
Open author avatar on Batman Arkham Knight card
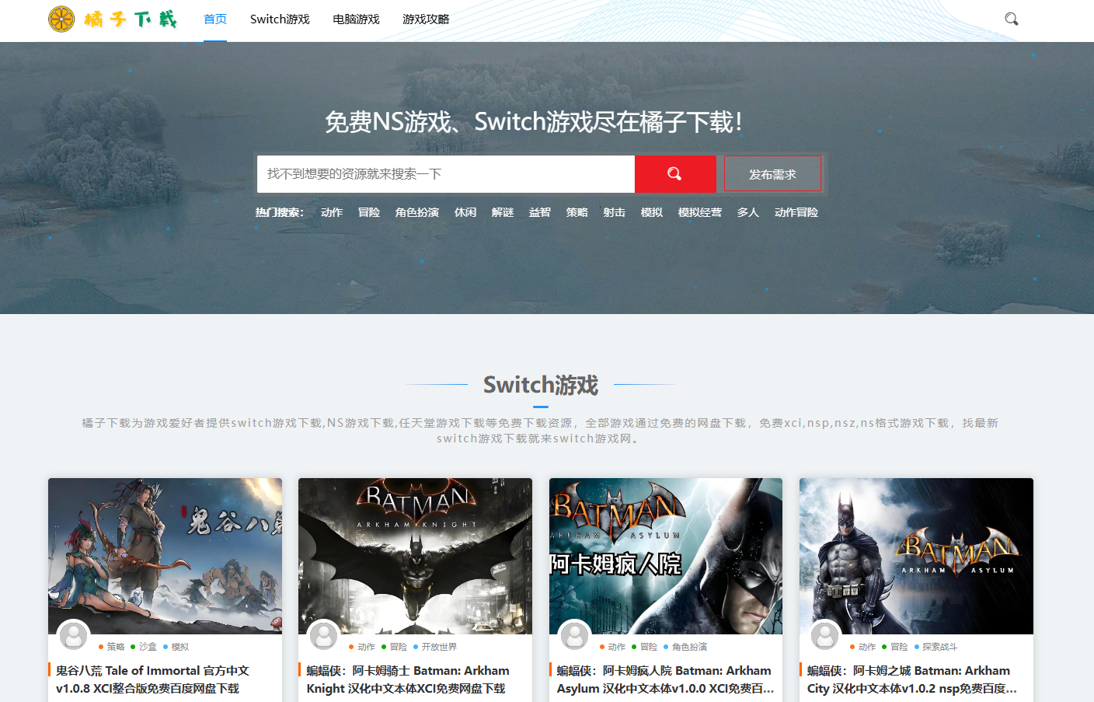[x=324, y=636]
